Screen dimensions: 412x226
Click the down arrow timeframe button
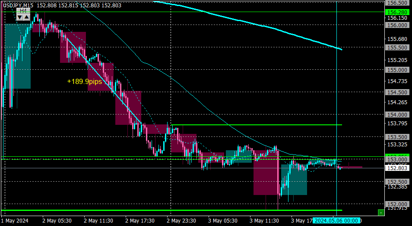20,18
